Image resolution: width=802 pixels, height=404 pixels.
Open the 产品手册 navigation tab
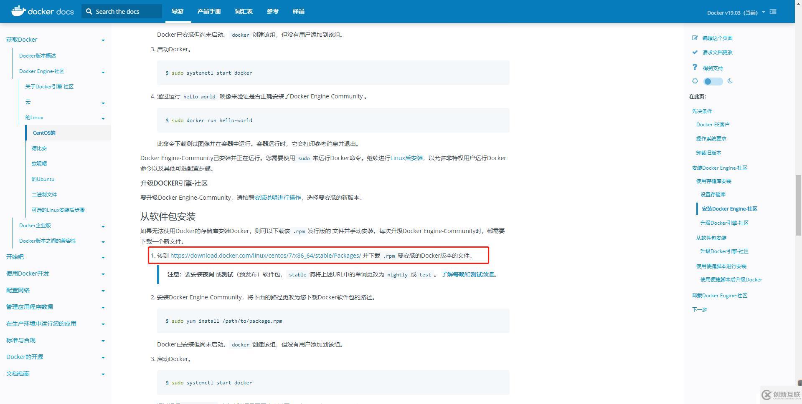(x=209, y=11)
